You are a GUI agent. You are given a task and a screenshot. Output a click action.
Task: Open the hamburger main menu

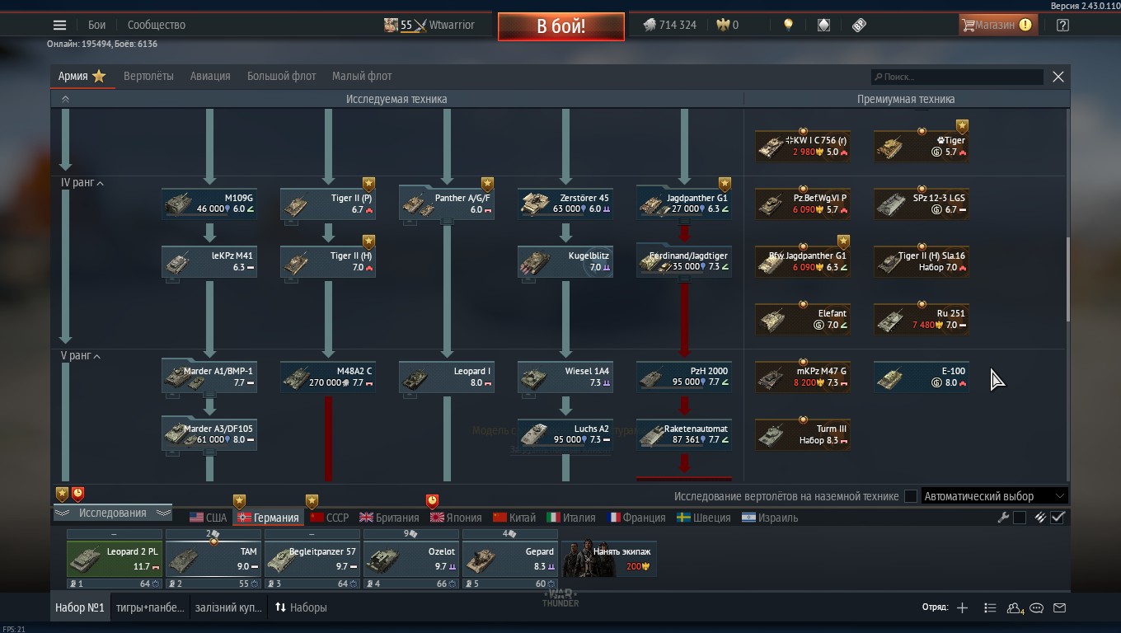[59, 25]
